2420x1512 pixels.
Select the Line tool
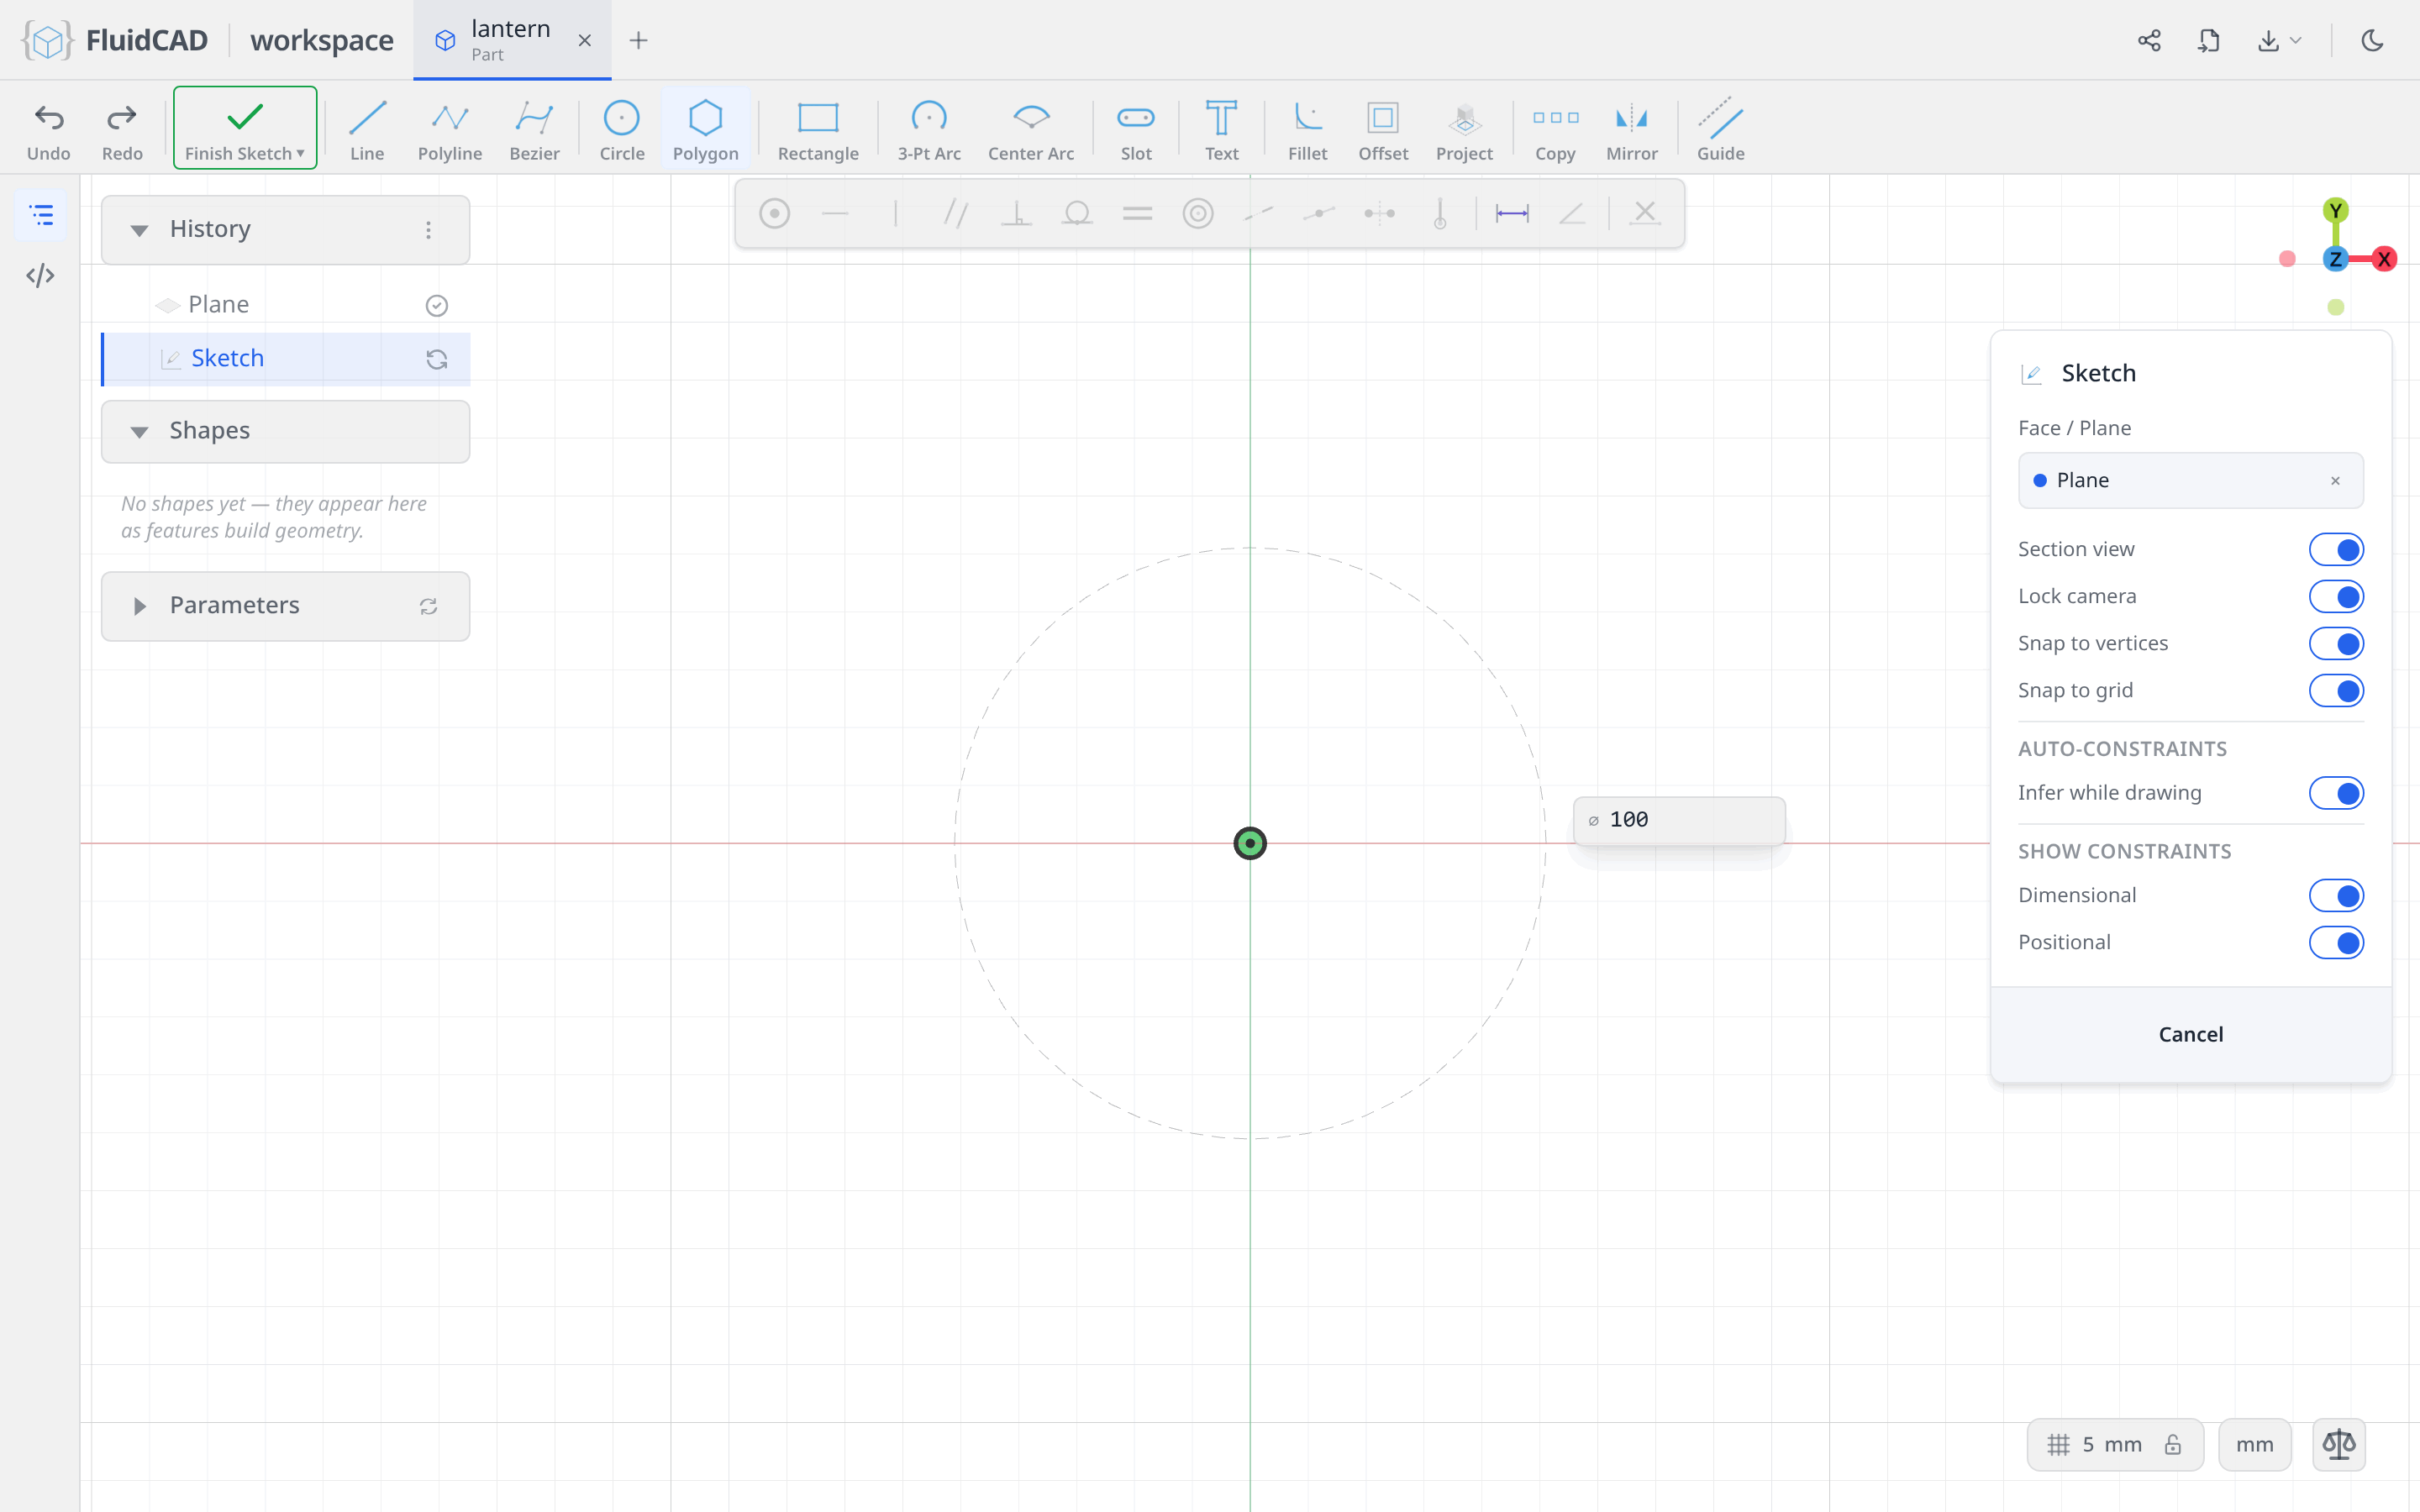[x=367, y=129]
